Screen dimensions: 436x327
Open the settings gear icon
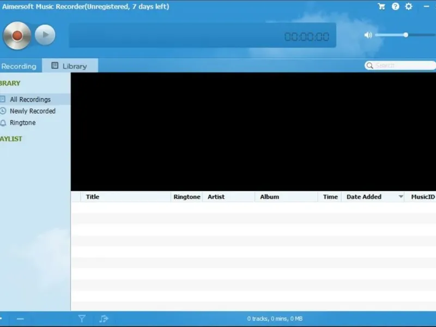pos(408,7)
